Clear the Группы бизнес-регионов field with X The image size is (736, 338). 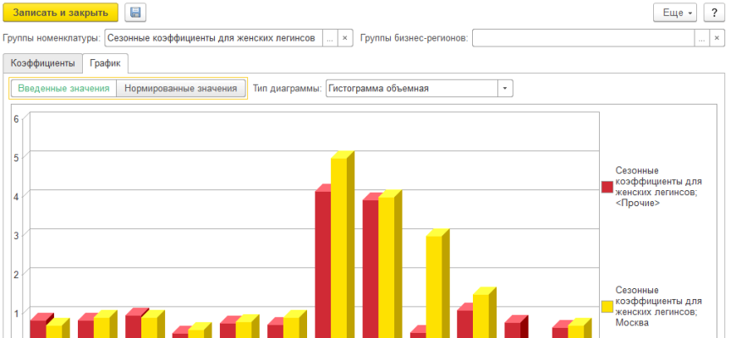point(717,38)
